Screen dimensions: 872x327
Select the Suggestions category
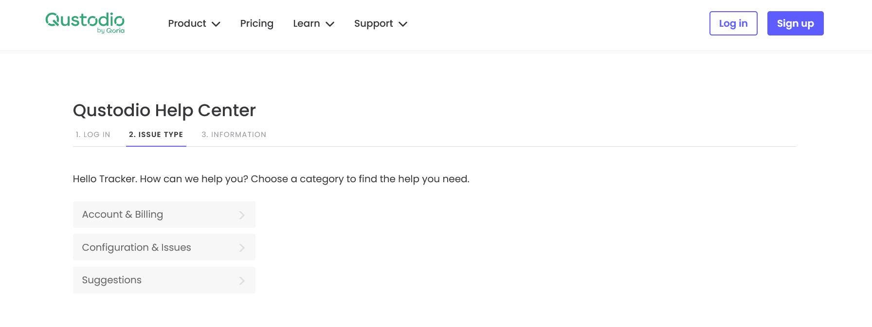[x=164, y=280]
